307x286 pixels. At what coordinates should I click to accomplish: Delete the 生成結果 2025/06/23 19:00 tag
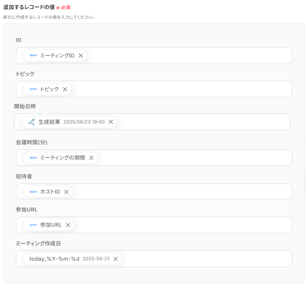pos(111,122)
